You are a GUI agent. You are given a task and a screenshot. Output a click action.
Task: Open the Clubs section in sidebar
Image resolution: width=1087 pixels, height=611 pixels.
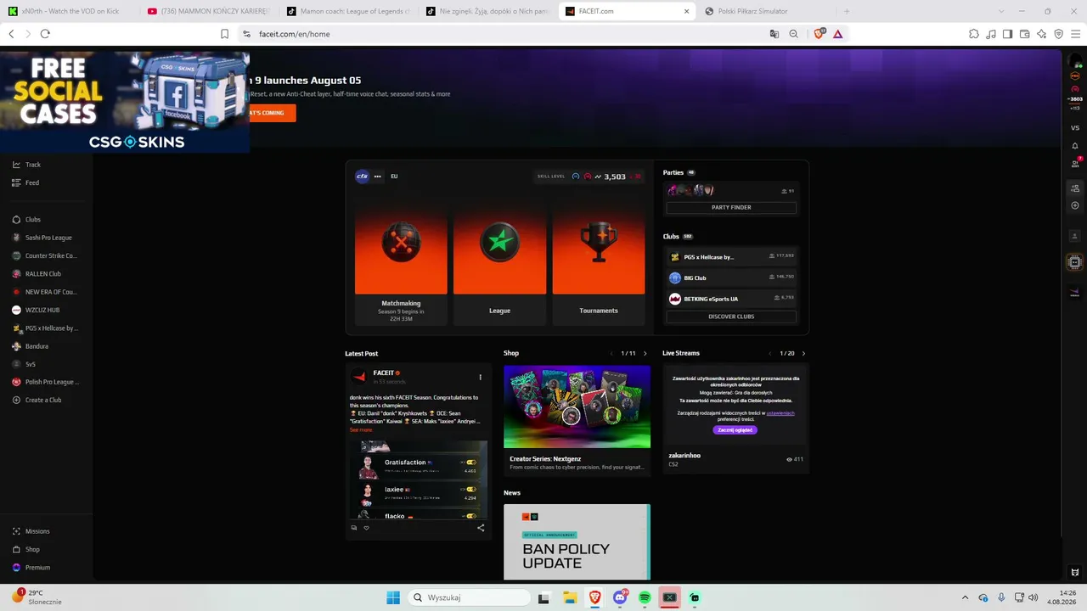(26, 220)
